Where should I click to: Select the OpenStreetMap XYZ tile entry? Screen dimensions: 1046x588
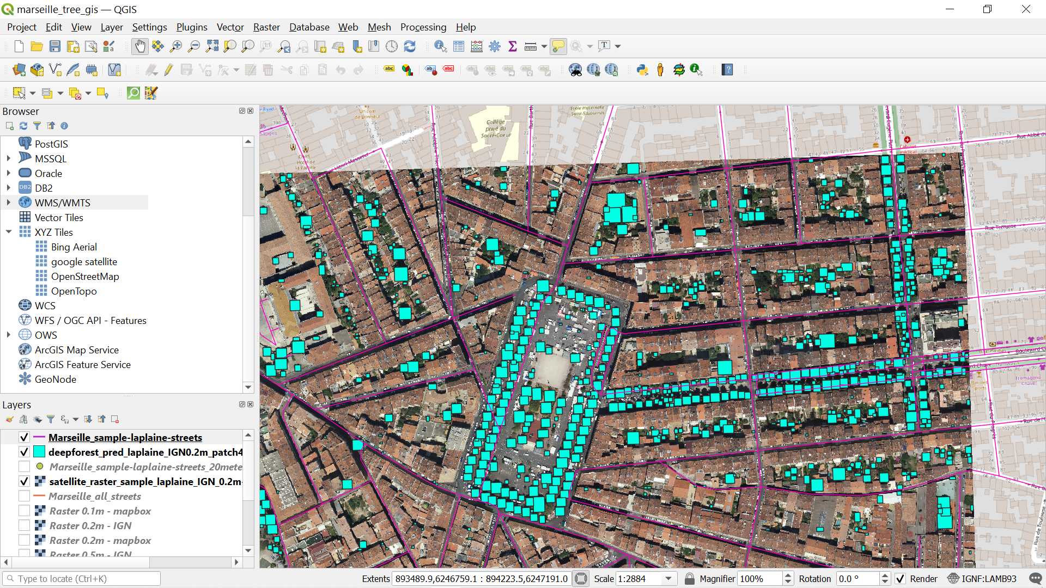coord(85,277)
